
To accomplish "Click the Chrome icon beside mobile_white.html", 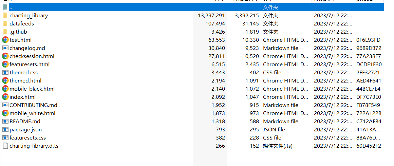I will (x=5, y=113).
